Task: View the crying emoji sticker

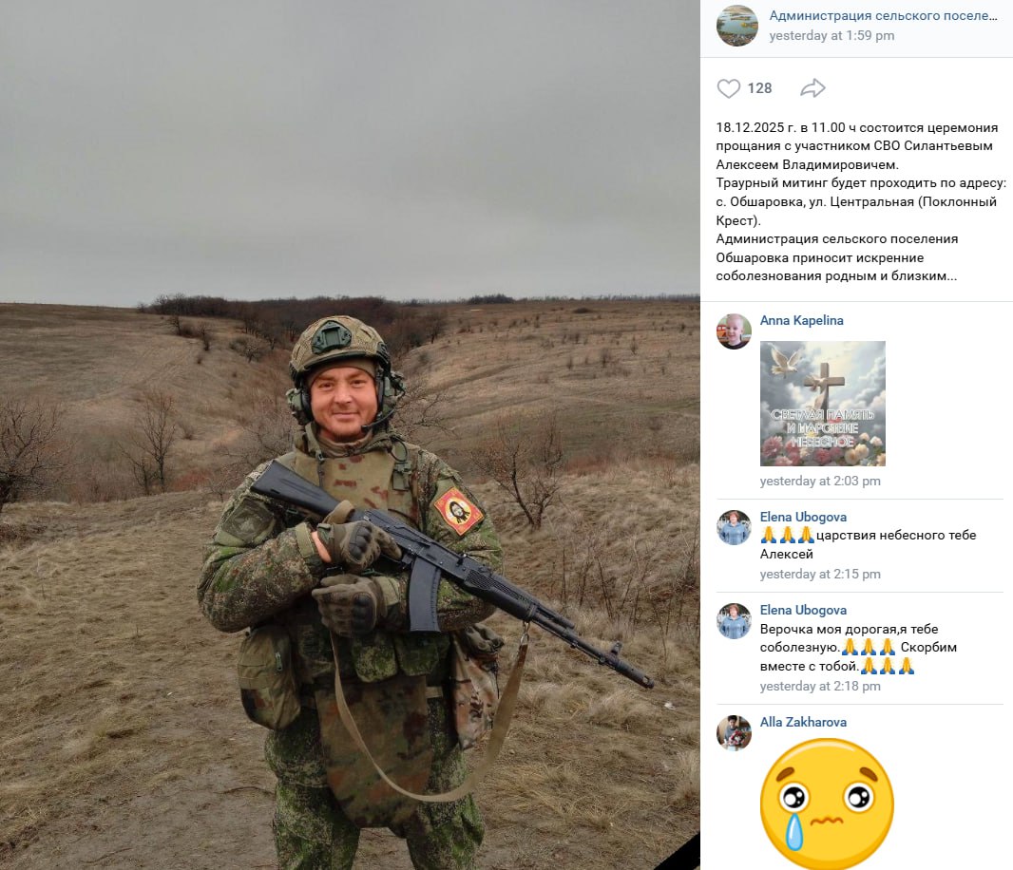Action: pyautogui.click(x=827, y=803)
